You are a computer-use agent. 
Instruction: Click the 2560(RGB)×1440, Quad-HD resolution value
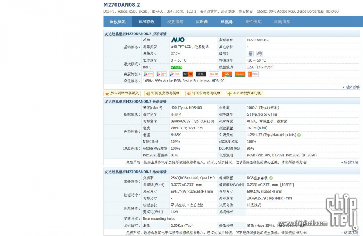193,178
